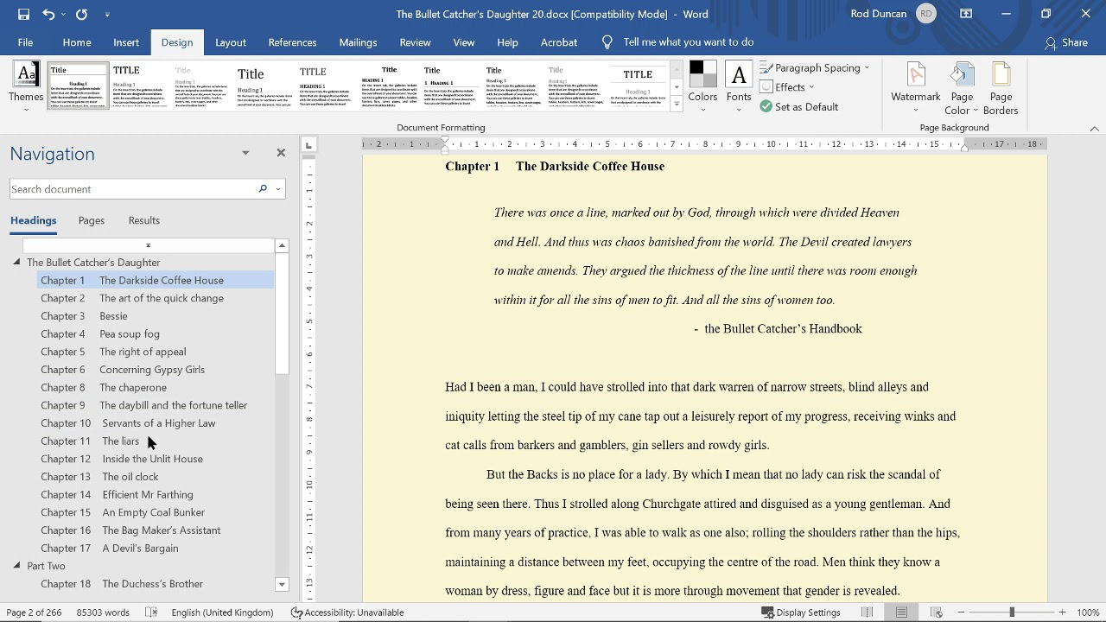Click the Rod Duncan account avatar
1106x622 pixels.
(926, 14)
